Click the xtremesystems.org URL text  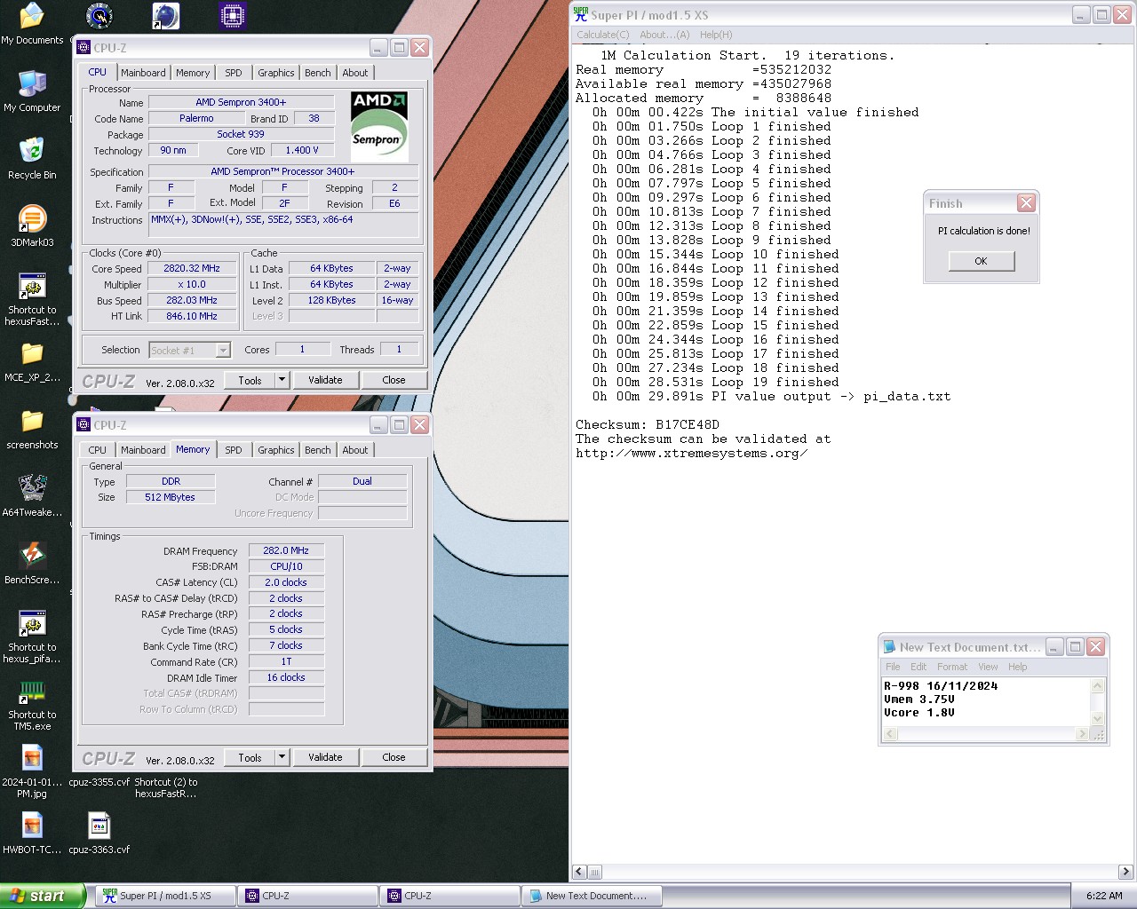tap(691, 453)
